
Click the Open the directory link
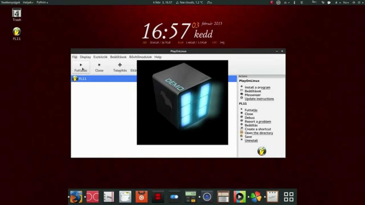click(259, 133)
